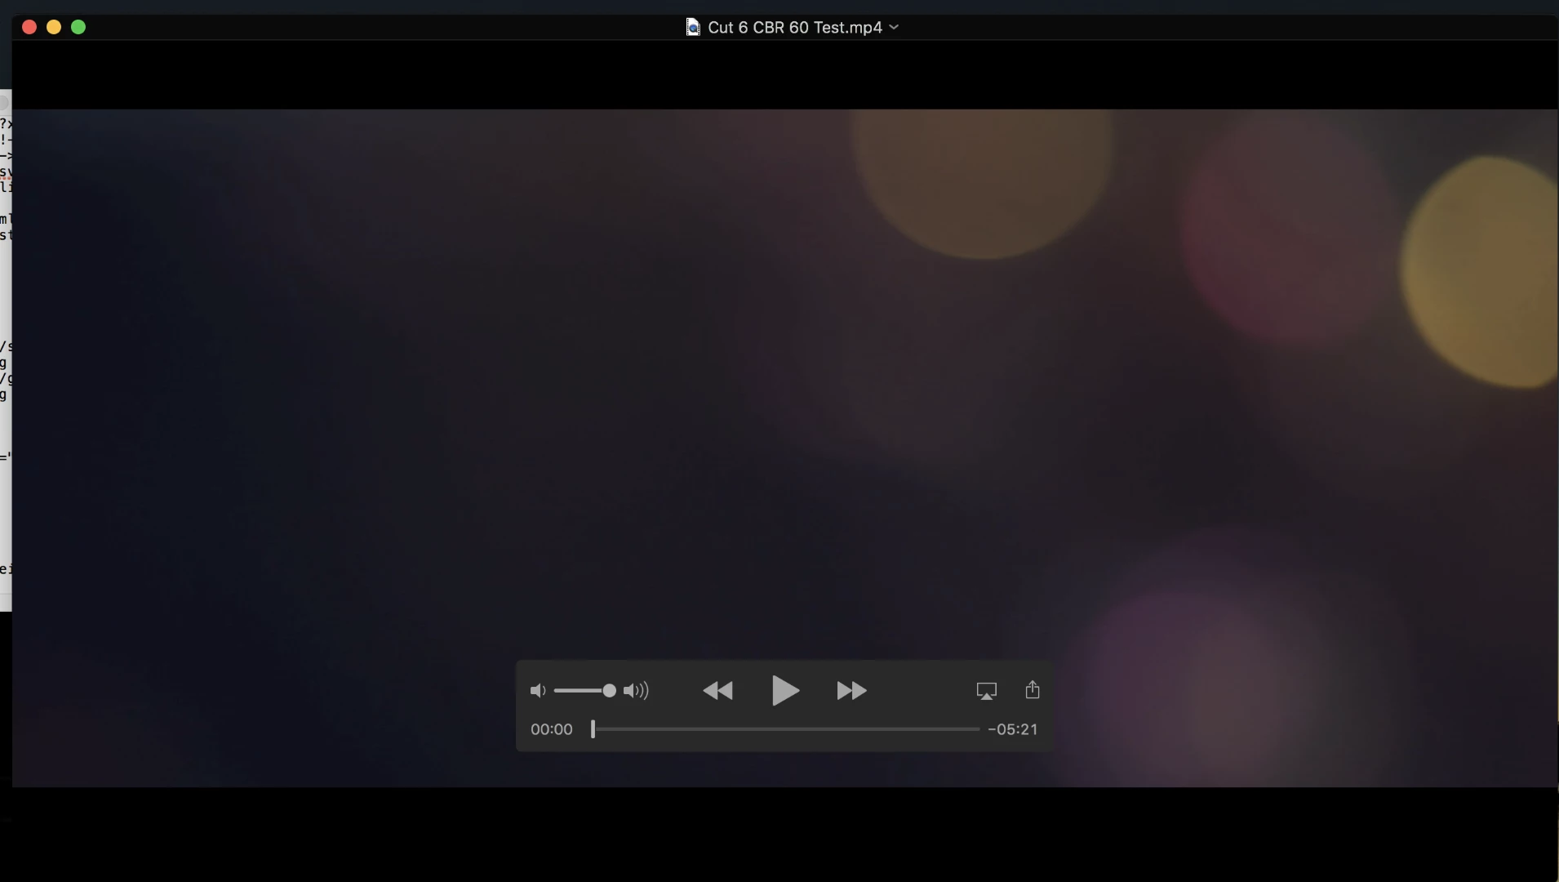Click the document proxy icon in title bar
Viewport: 1559px width, 882px height.
(x=693, y=27)
